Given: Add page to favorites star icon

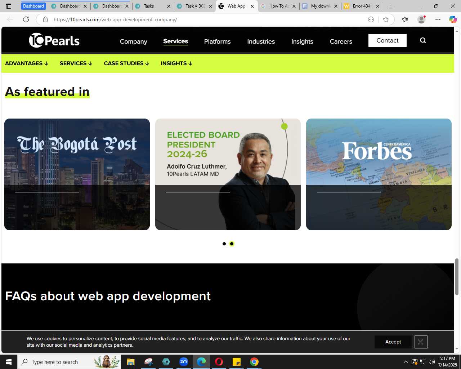Looking at the screenshot, I should [386, 19].
